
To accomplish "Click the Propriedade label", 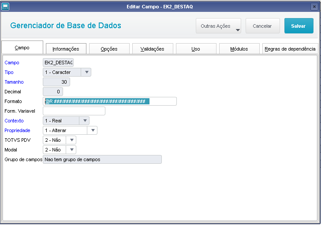I will coord(17,130).
